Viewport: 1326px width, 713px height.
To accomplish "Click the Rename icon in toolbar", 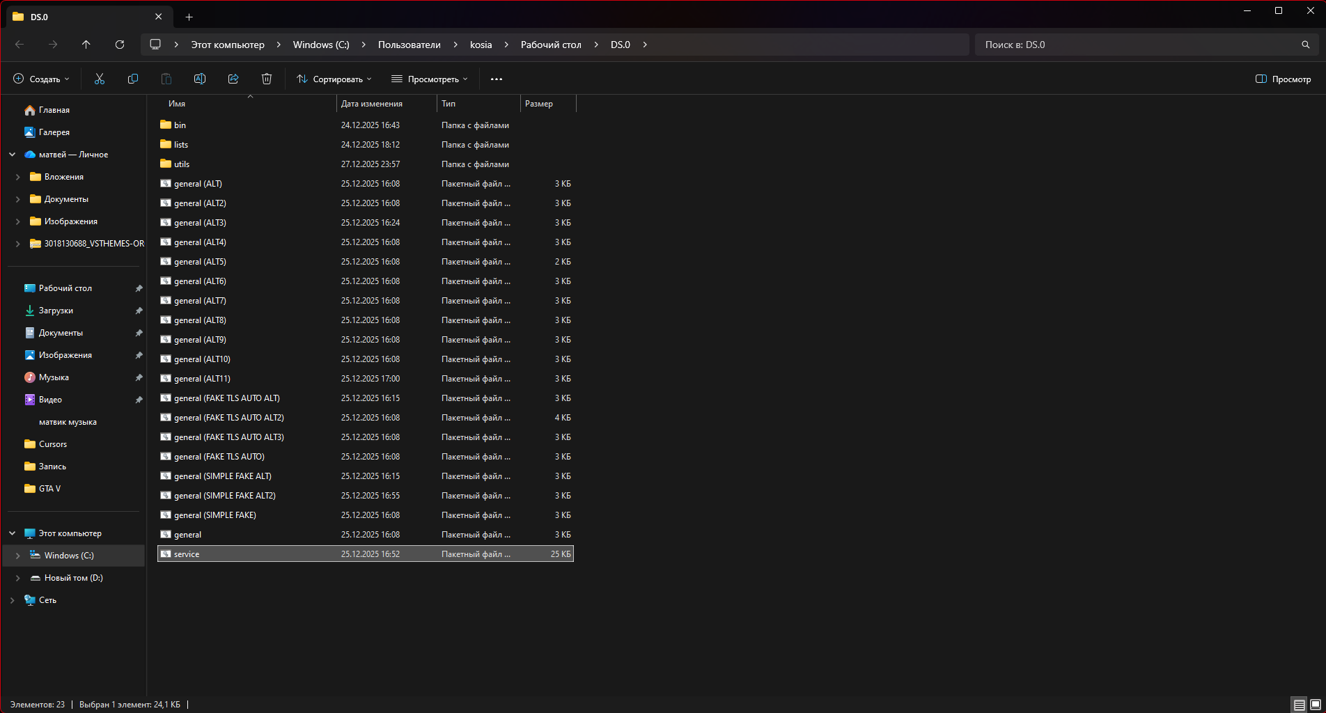I will coord(200,79).
